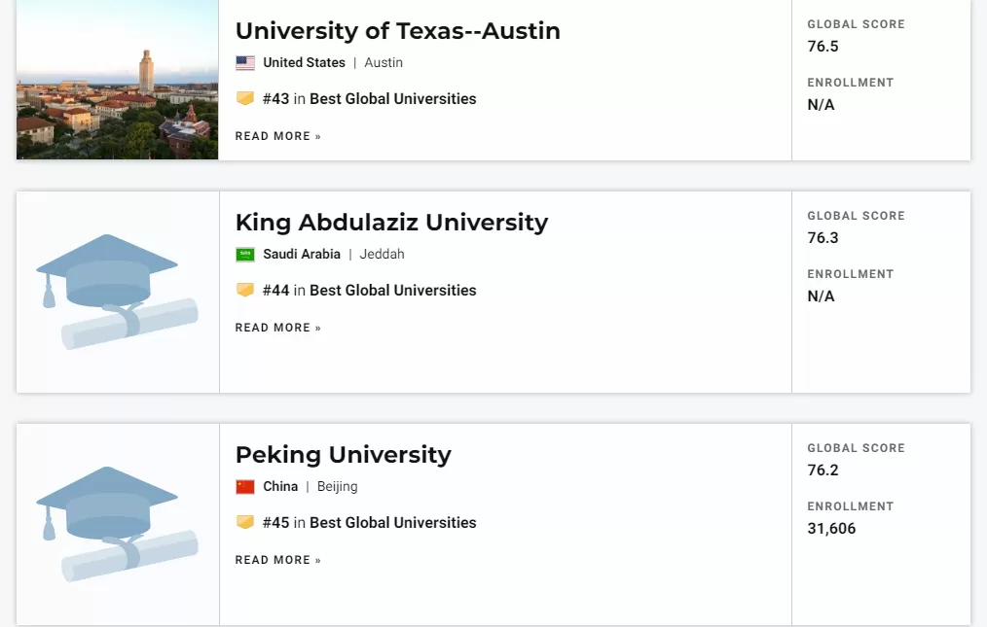Viewport: 987px width, 627px height.
Task: Open the King Abdulaziz University title link
Action: pyautogui.click(x=391, y=223)
